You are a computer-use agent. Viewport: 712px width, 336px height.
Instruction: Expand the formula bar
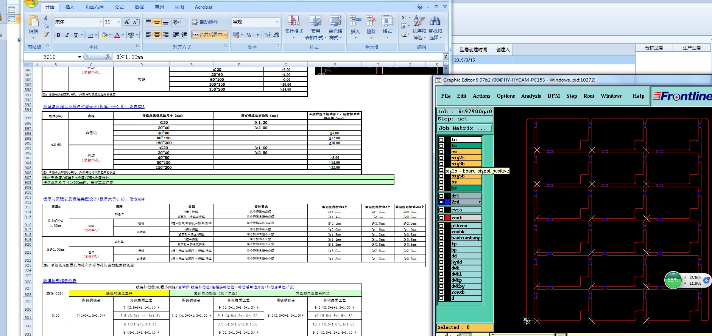tap(446, 57)
